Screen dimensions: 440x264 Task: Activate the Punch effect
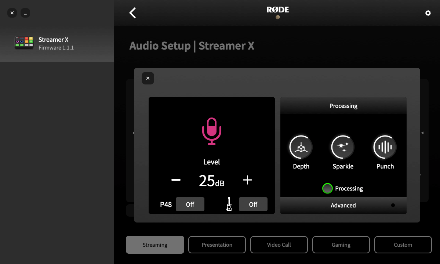(385, 147)
